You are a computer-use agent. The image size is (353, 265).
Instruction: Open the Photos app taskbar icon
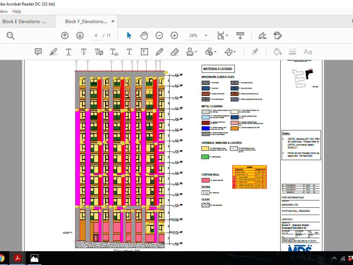tap(34, 258)
